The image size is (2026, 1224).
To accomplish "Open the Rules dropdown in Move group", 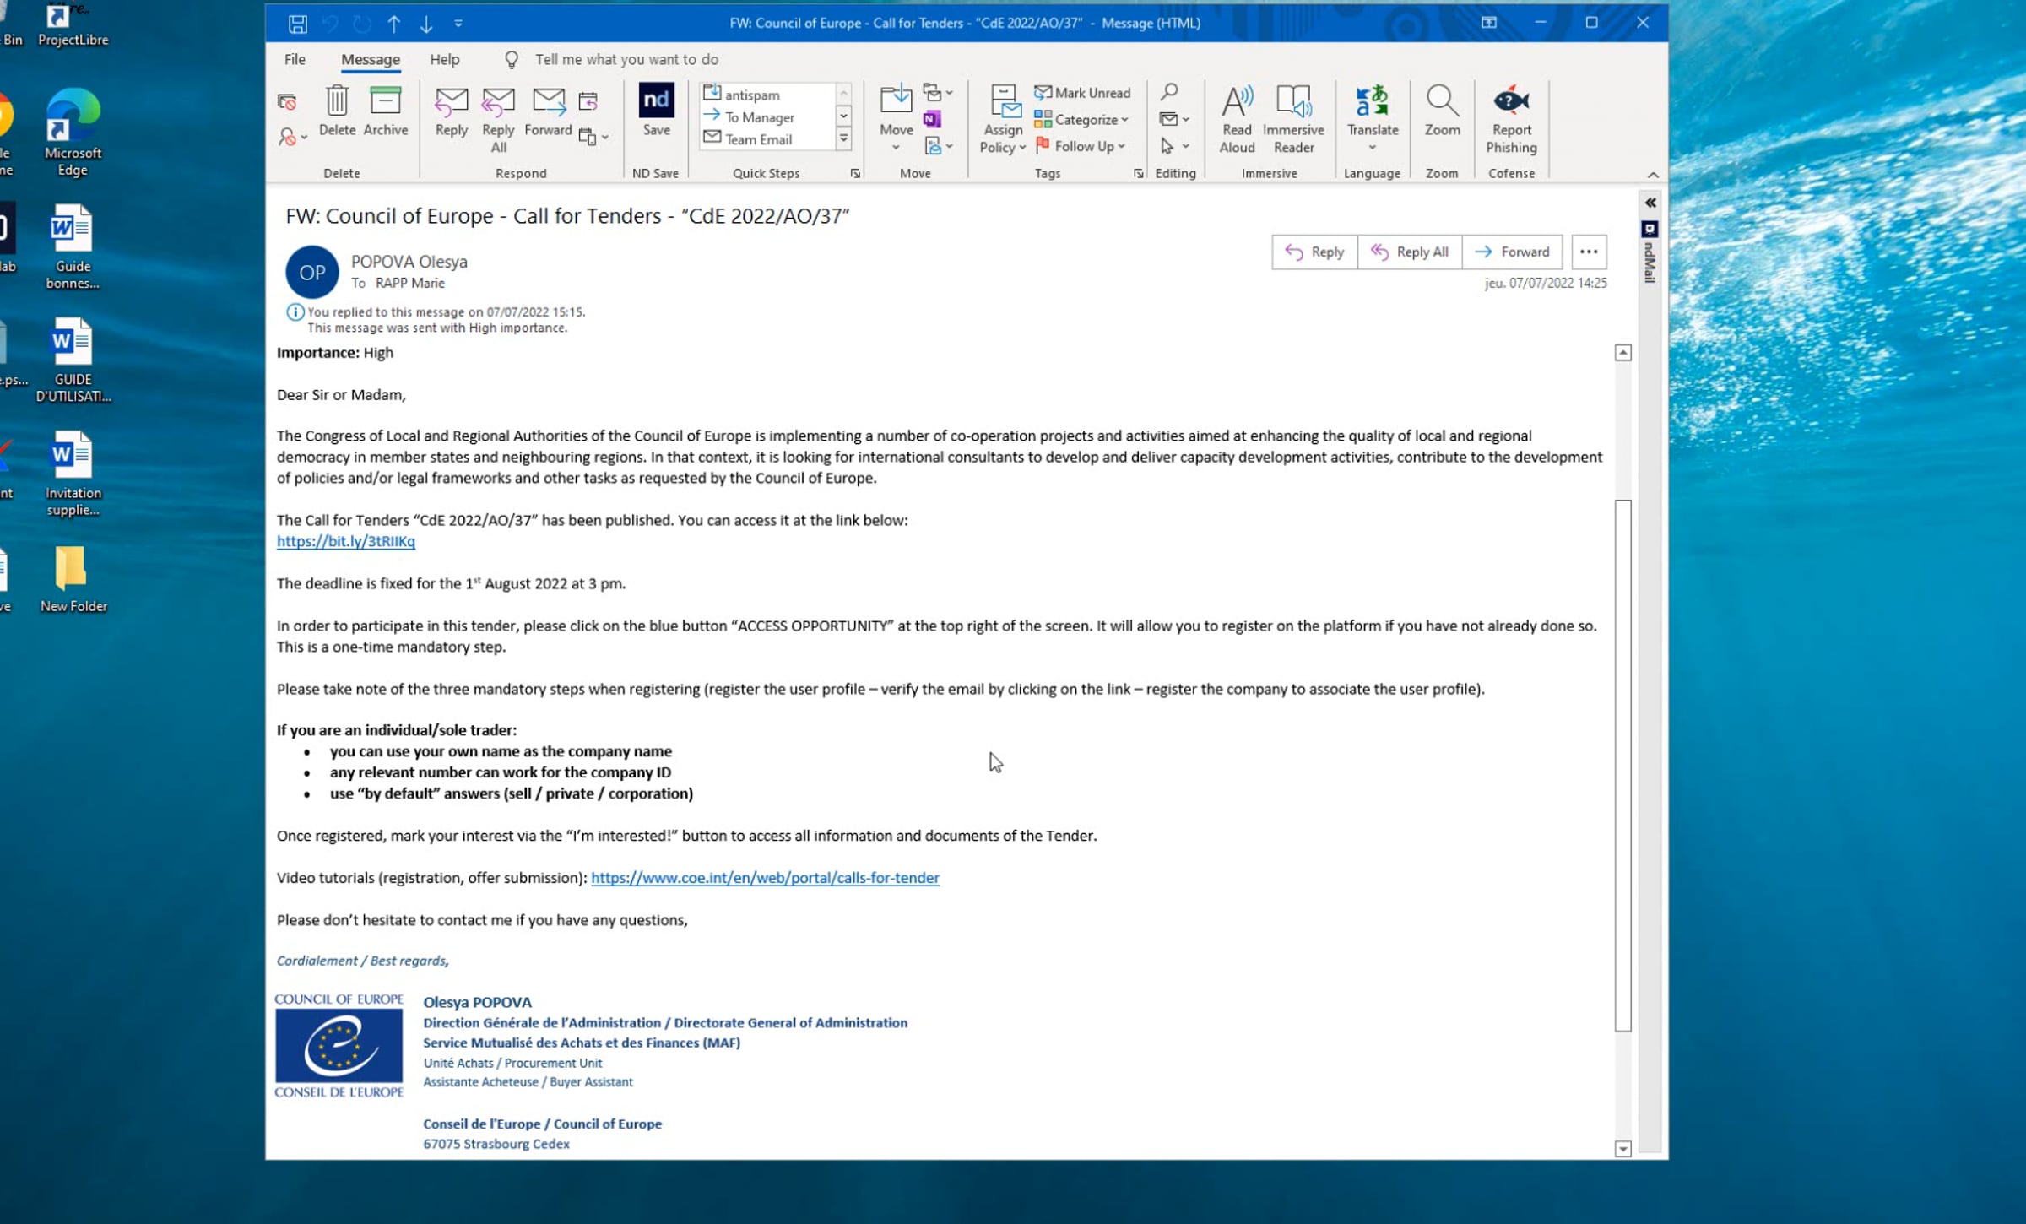I will 938,92.
